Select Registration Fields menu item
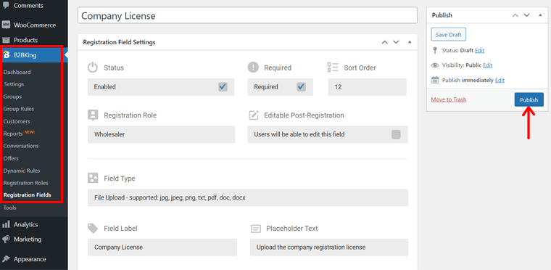The image size is (551, 270). pyautogui.click(x=27, y=195)
